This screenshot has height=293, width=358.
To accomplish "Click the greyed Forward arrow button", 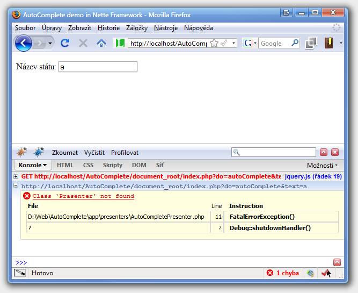I will tap(39, 43).
